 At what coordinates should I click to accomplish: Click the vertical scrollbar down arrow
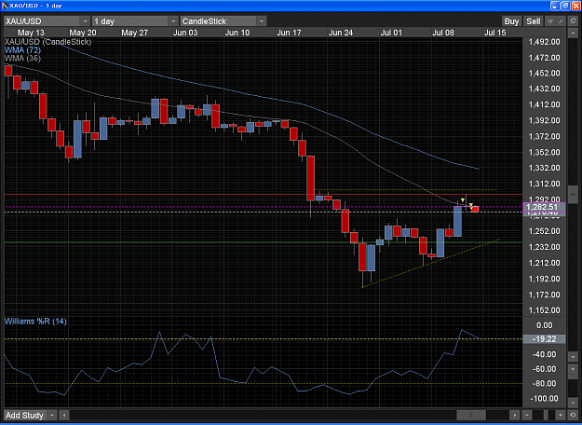click(573, 357)
